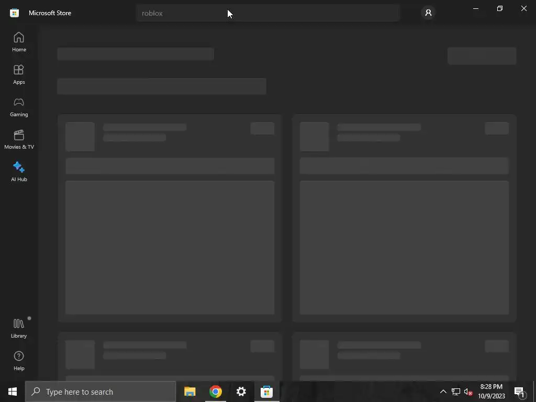This screenshot has width=536, height=402.
Task: Open the Help page
Action: [19, 361]
